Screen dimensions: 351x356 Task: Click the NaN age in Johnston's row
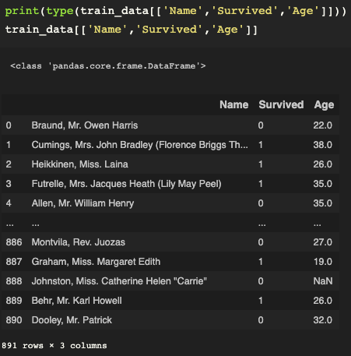(323, 281)
